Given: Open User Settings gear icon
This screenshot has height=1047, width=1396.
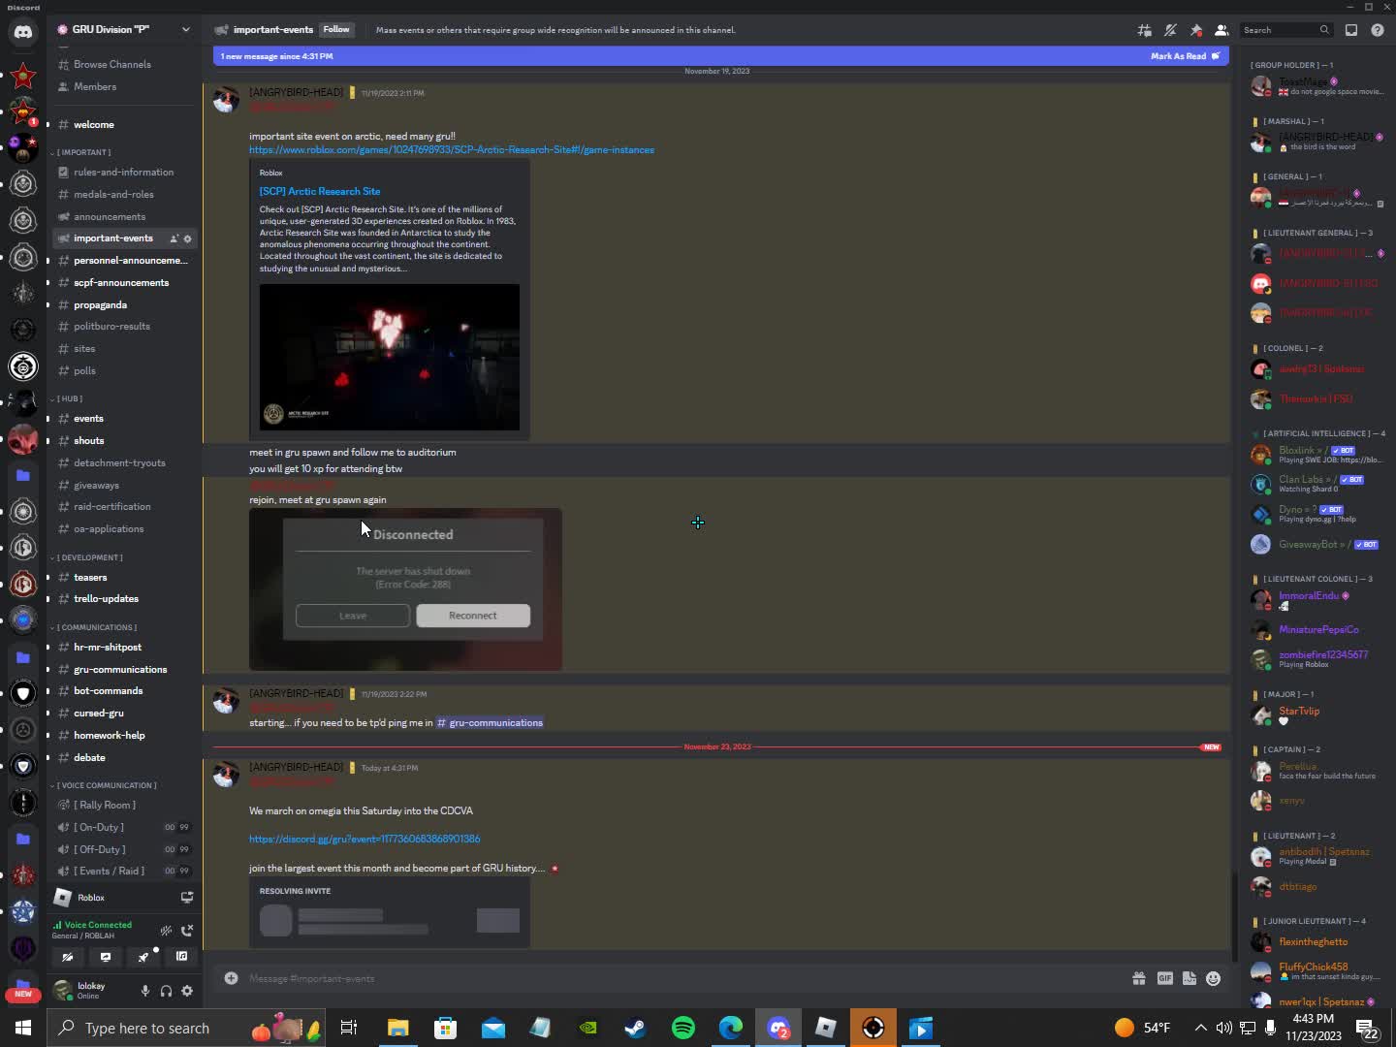Looking at the screenshot, I should (187, 991).
